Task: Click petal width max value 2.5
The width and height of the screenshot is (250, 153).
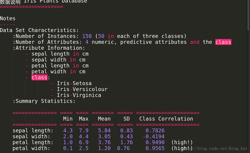Action: [83, 148]
